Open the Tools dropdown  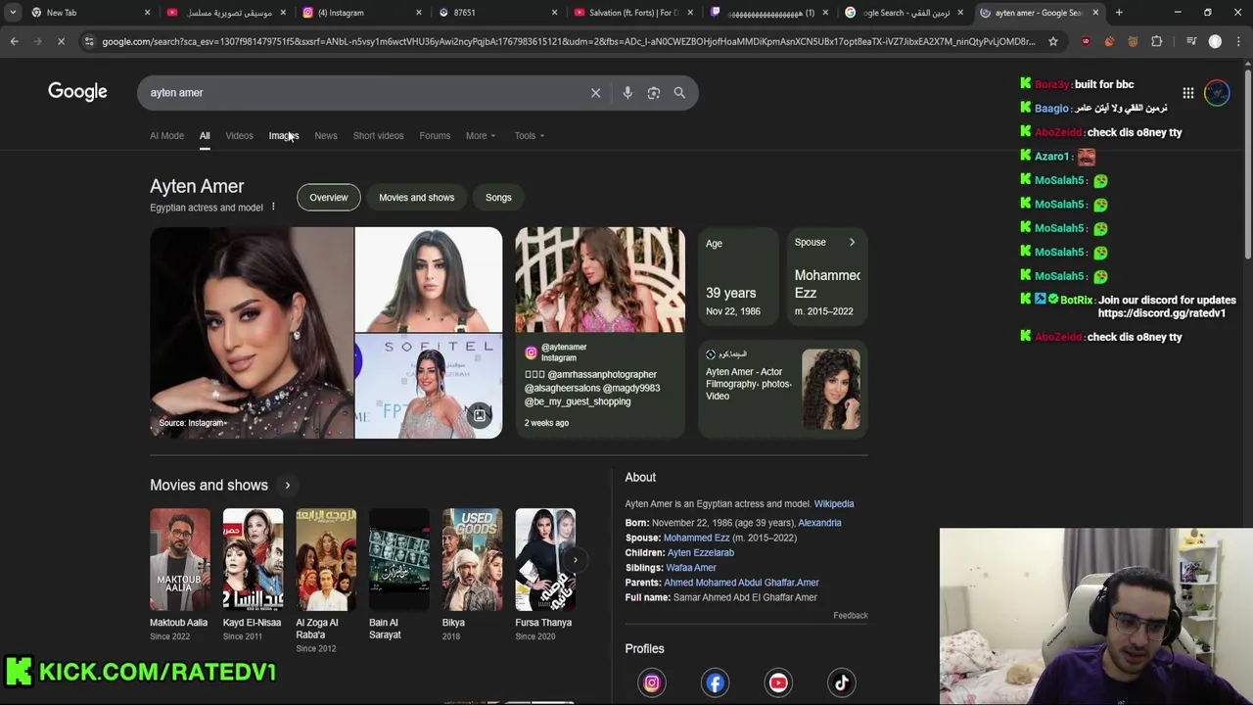[530, 136]
